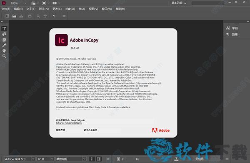This screenshot has height=163, width=250.
Task: Open the zoom level 100% dropdown
Action: click(25, 3)
